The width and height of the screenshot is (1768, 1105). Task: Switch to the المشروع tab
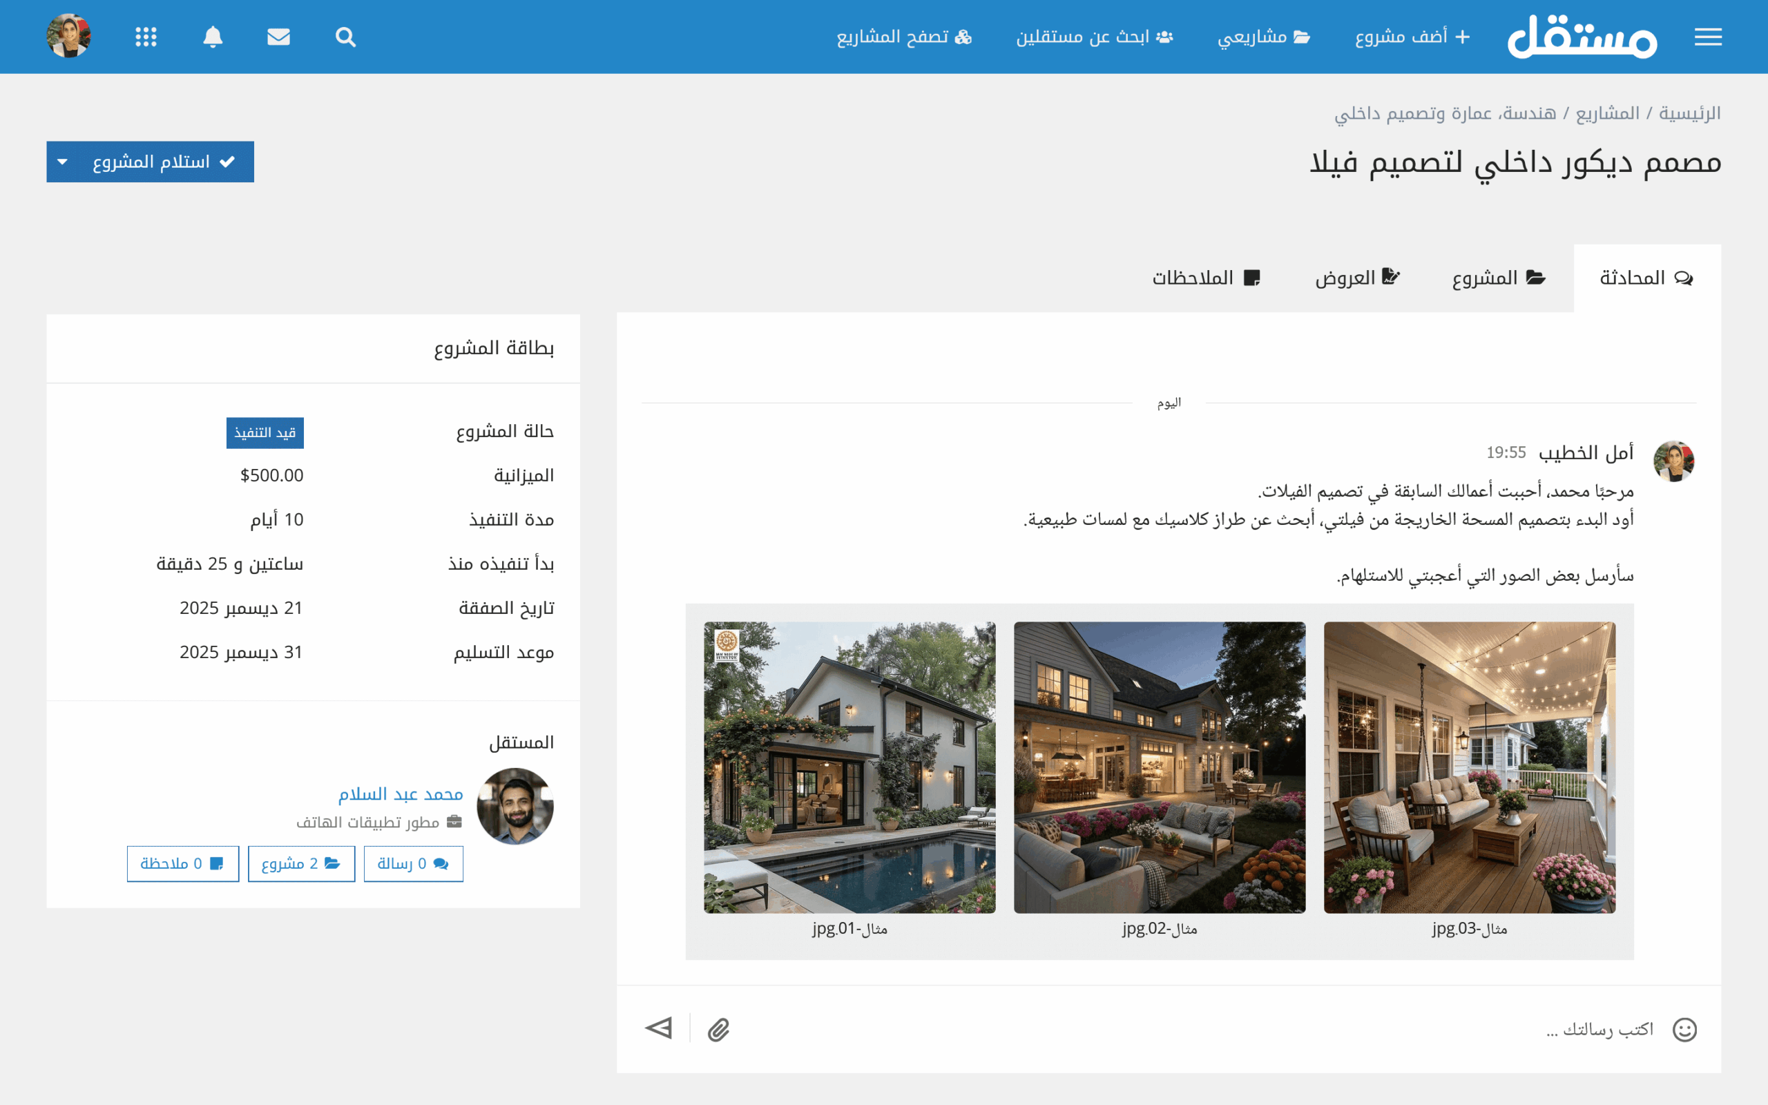[1499, 278]
